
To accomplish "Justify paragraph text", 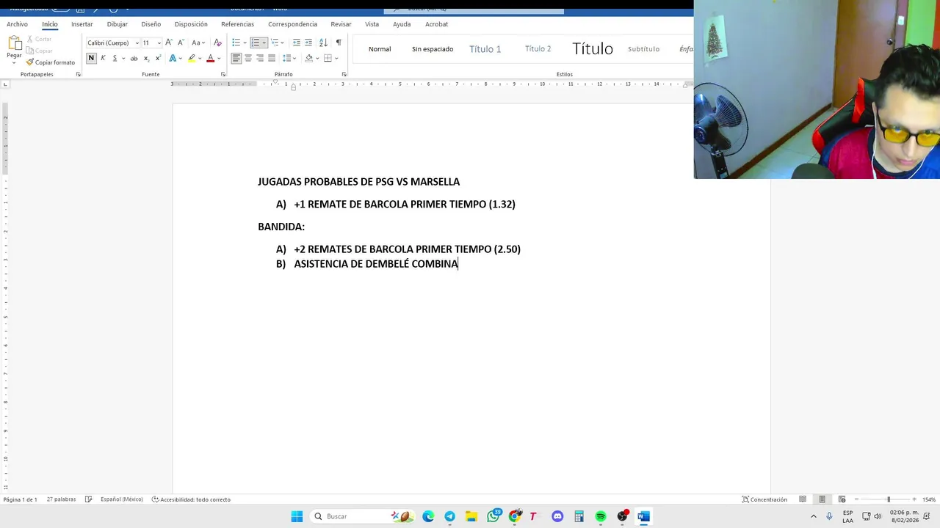I will coord(272,58).
